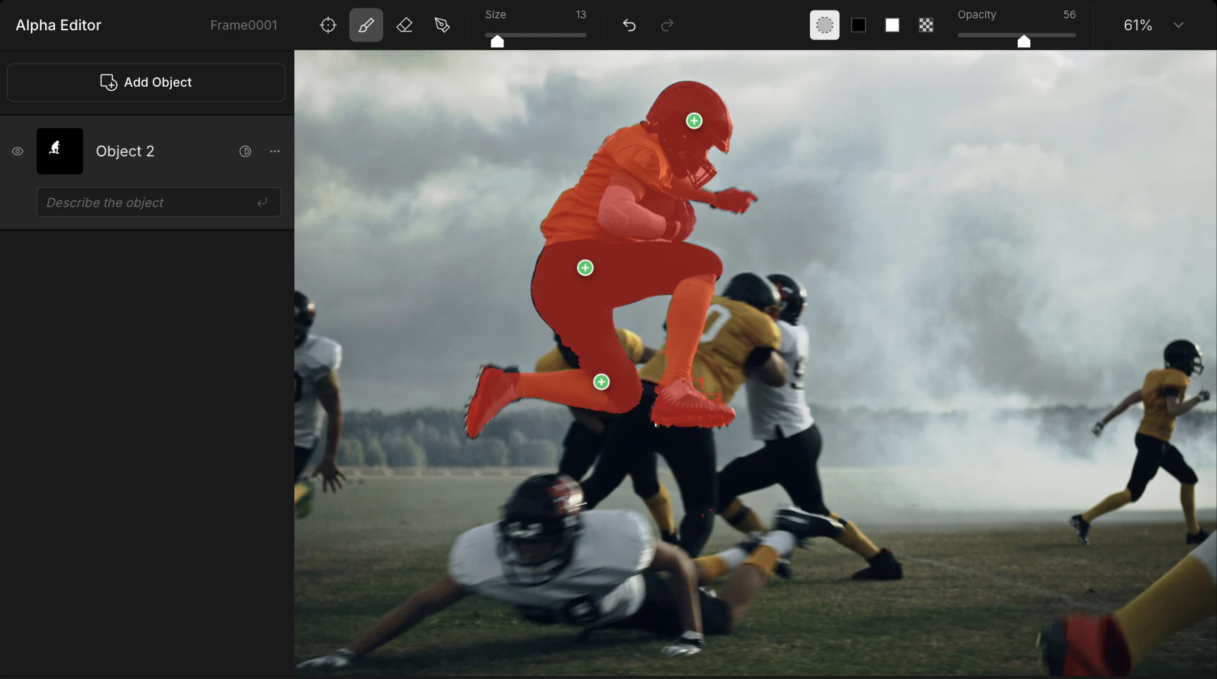Select the positive point on the thigh
Image resolution: width=1217 pixels, height=679 pixels.
(x=585, y=268)
